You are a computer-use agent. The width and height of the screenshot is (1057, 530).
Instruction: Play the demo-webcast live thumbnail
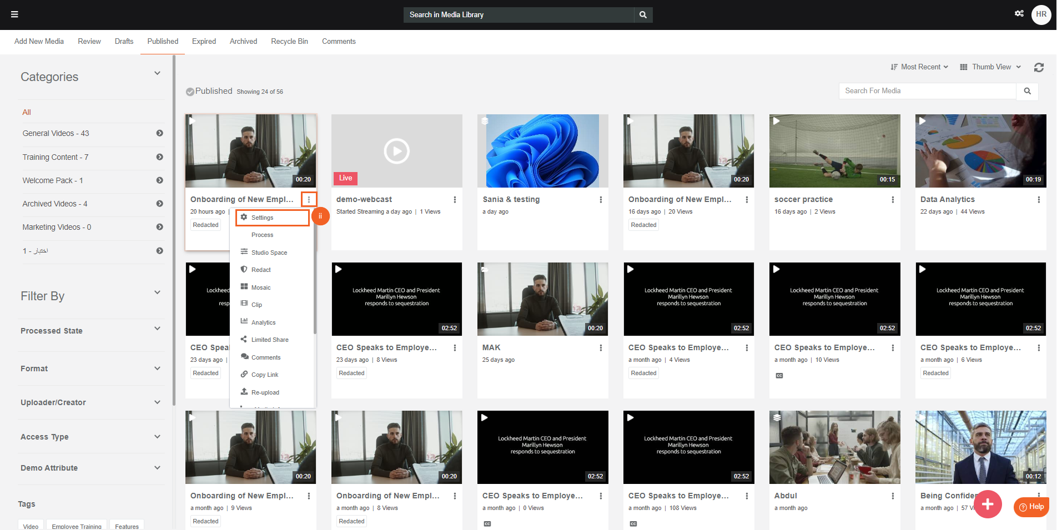(x=396, y=151)
